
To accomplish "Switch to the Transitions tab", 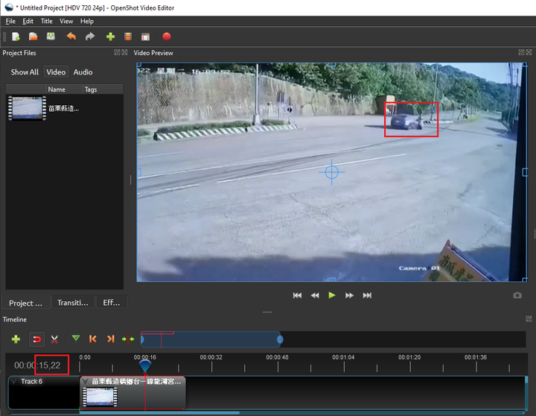I will (73, 303).
